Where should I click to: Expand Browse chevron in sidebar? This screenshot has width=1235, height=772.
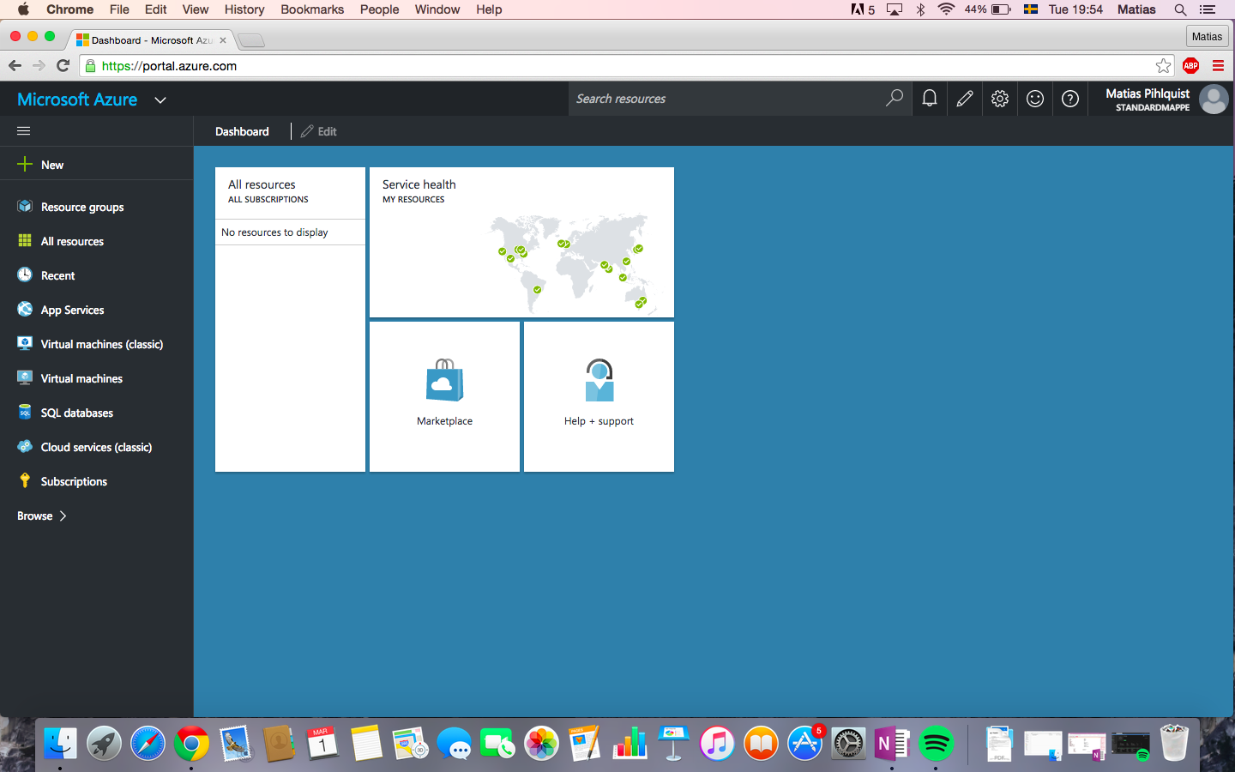(63, 516)
